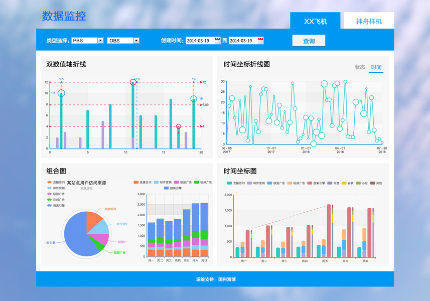Viewport: 430px width, 301px height.
Task: Click the 周五 stacked bar in 组合图
Action: tap(187, 233)
